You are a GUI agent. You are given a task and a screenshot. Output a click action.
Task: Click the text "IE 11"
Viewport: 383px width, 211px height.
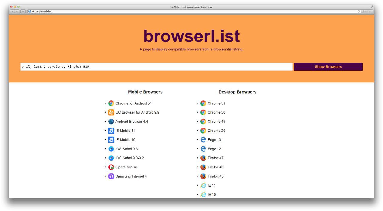coord(212,185)
